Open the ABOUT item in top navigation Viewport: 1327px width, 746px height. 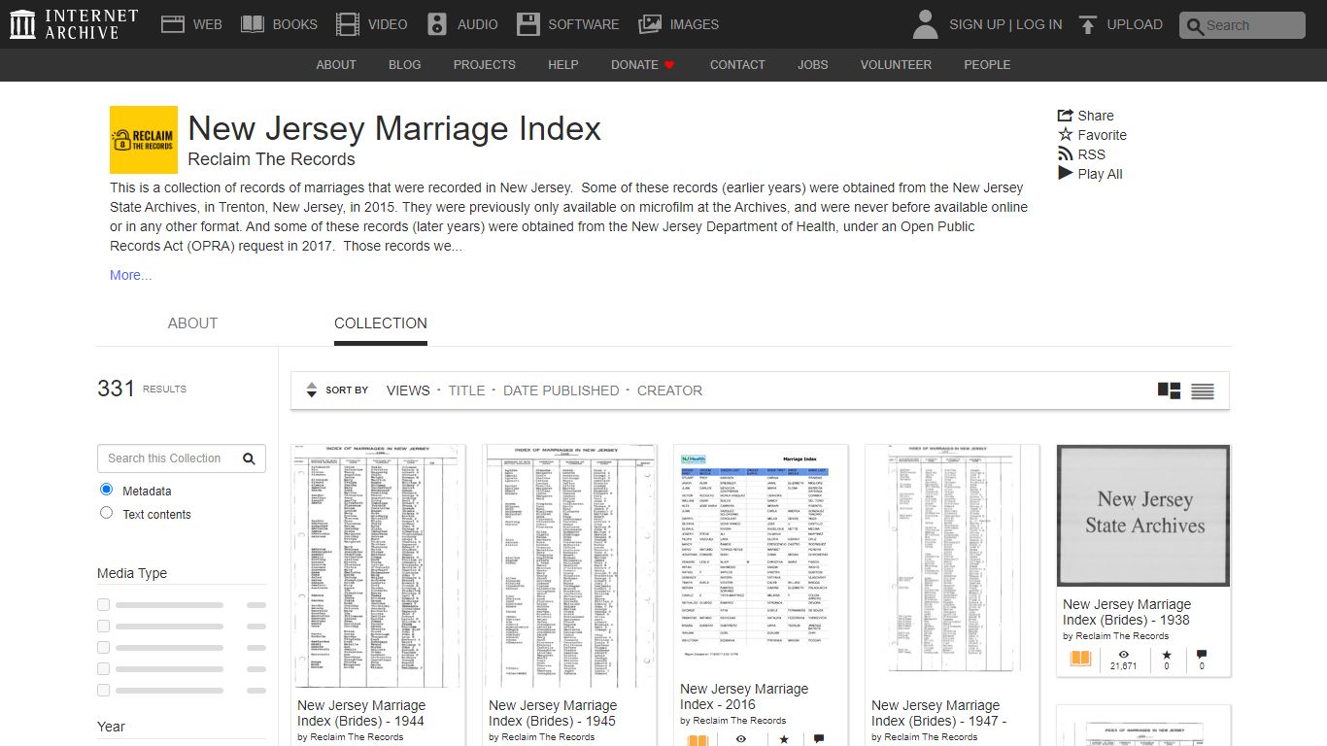pos(336,65)
